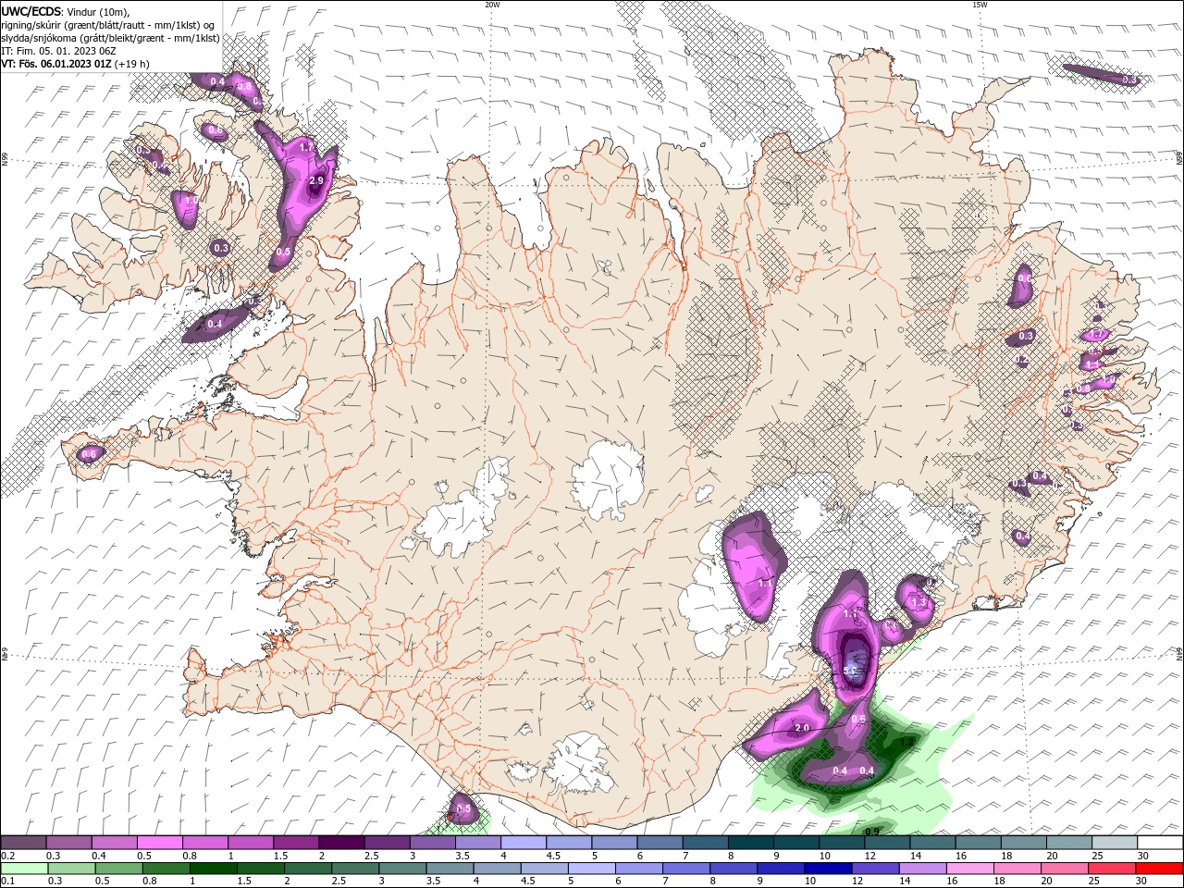Select the upper legend swatch labeled 2, darkest purple

(341, 843)
